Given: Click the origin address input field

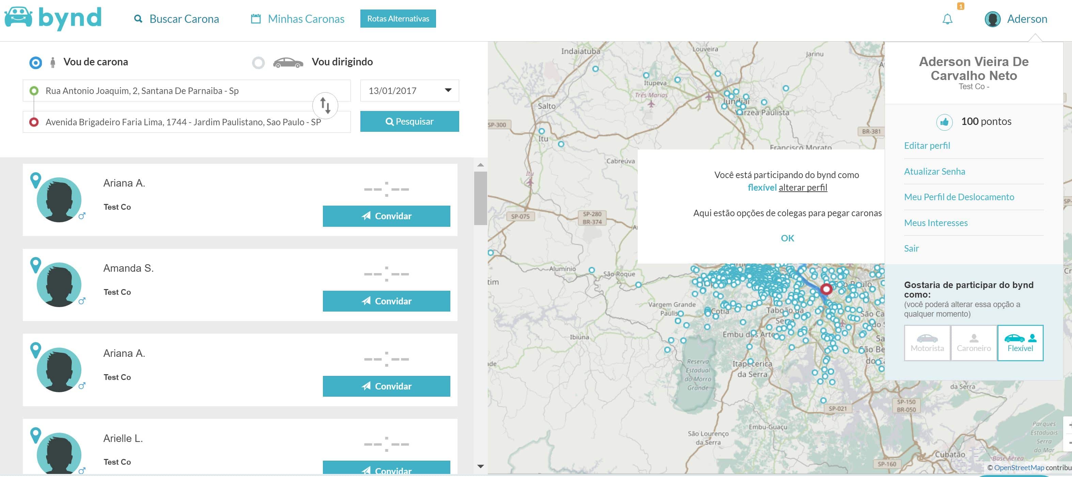Looking at the screenshot, I should (x=186, y=91).
